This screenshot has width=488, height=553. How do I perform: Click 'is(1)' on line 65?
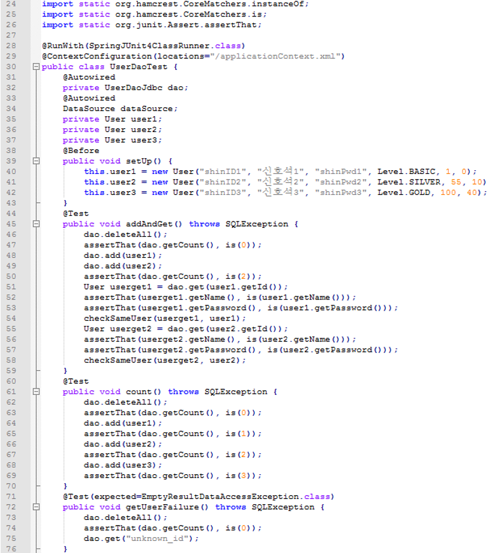click(239, 434)
